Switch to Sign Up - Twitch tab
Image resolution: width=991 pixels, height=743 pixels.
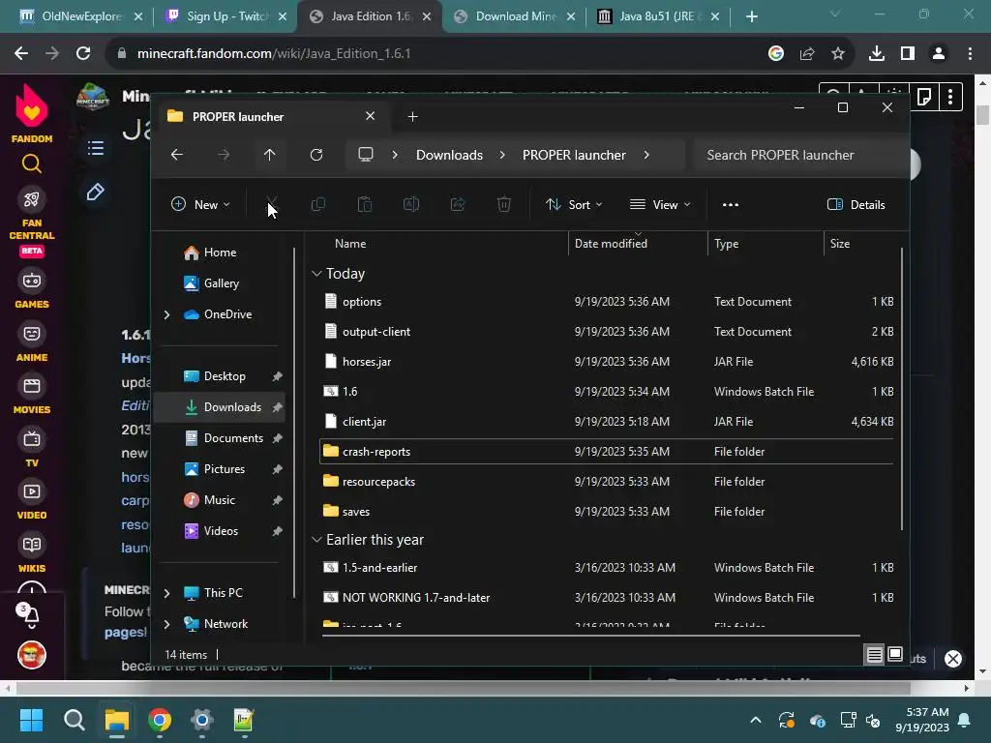[x=226, y=16]
